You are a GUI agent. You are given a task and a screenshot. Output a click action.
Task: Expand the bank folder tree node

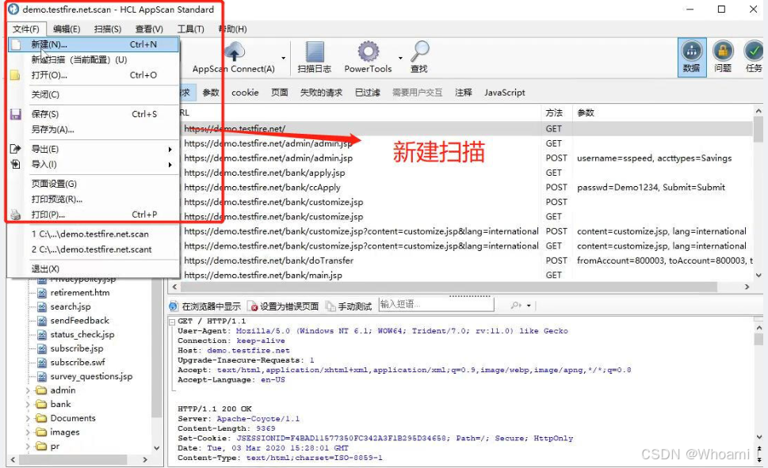[28, 405]
